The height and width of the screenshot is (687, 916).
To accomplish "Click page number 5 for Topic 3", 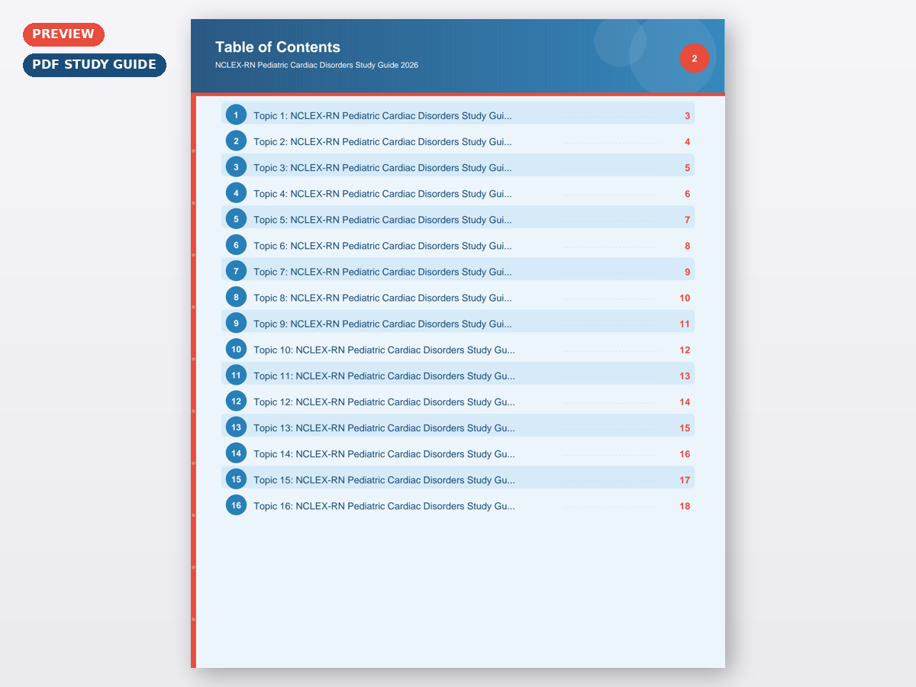I will 687,168.
